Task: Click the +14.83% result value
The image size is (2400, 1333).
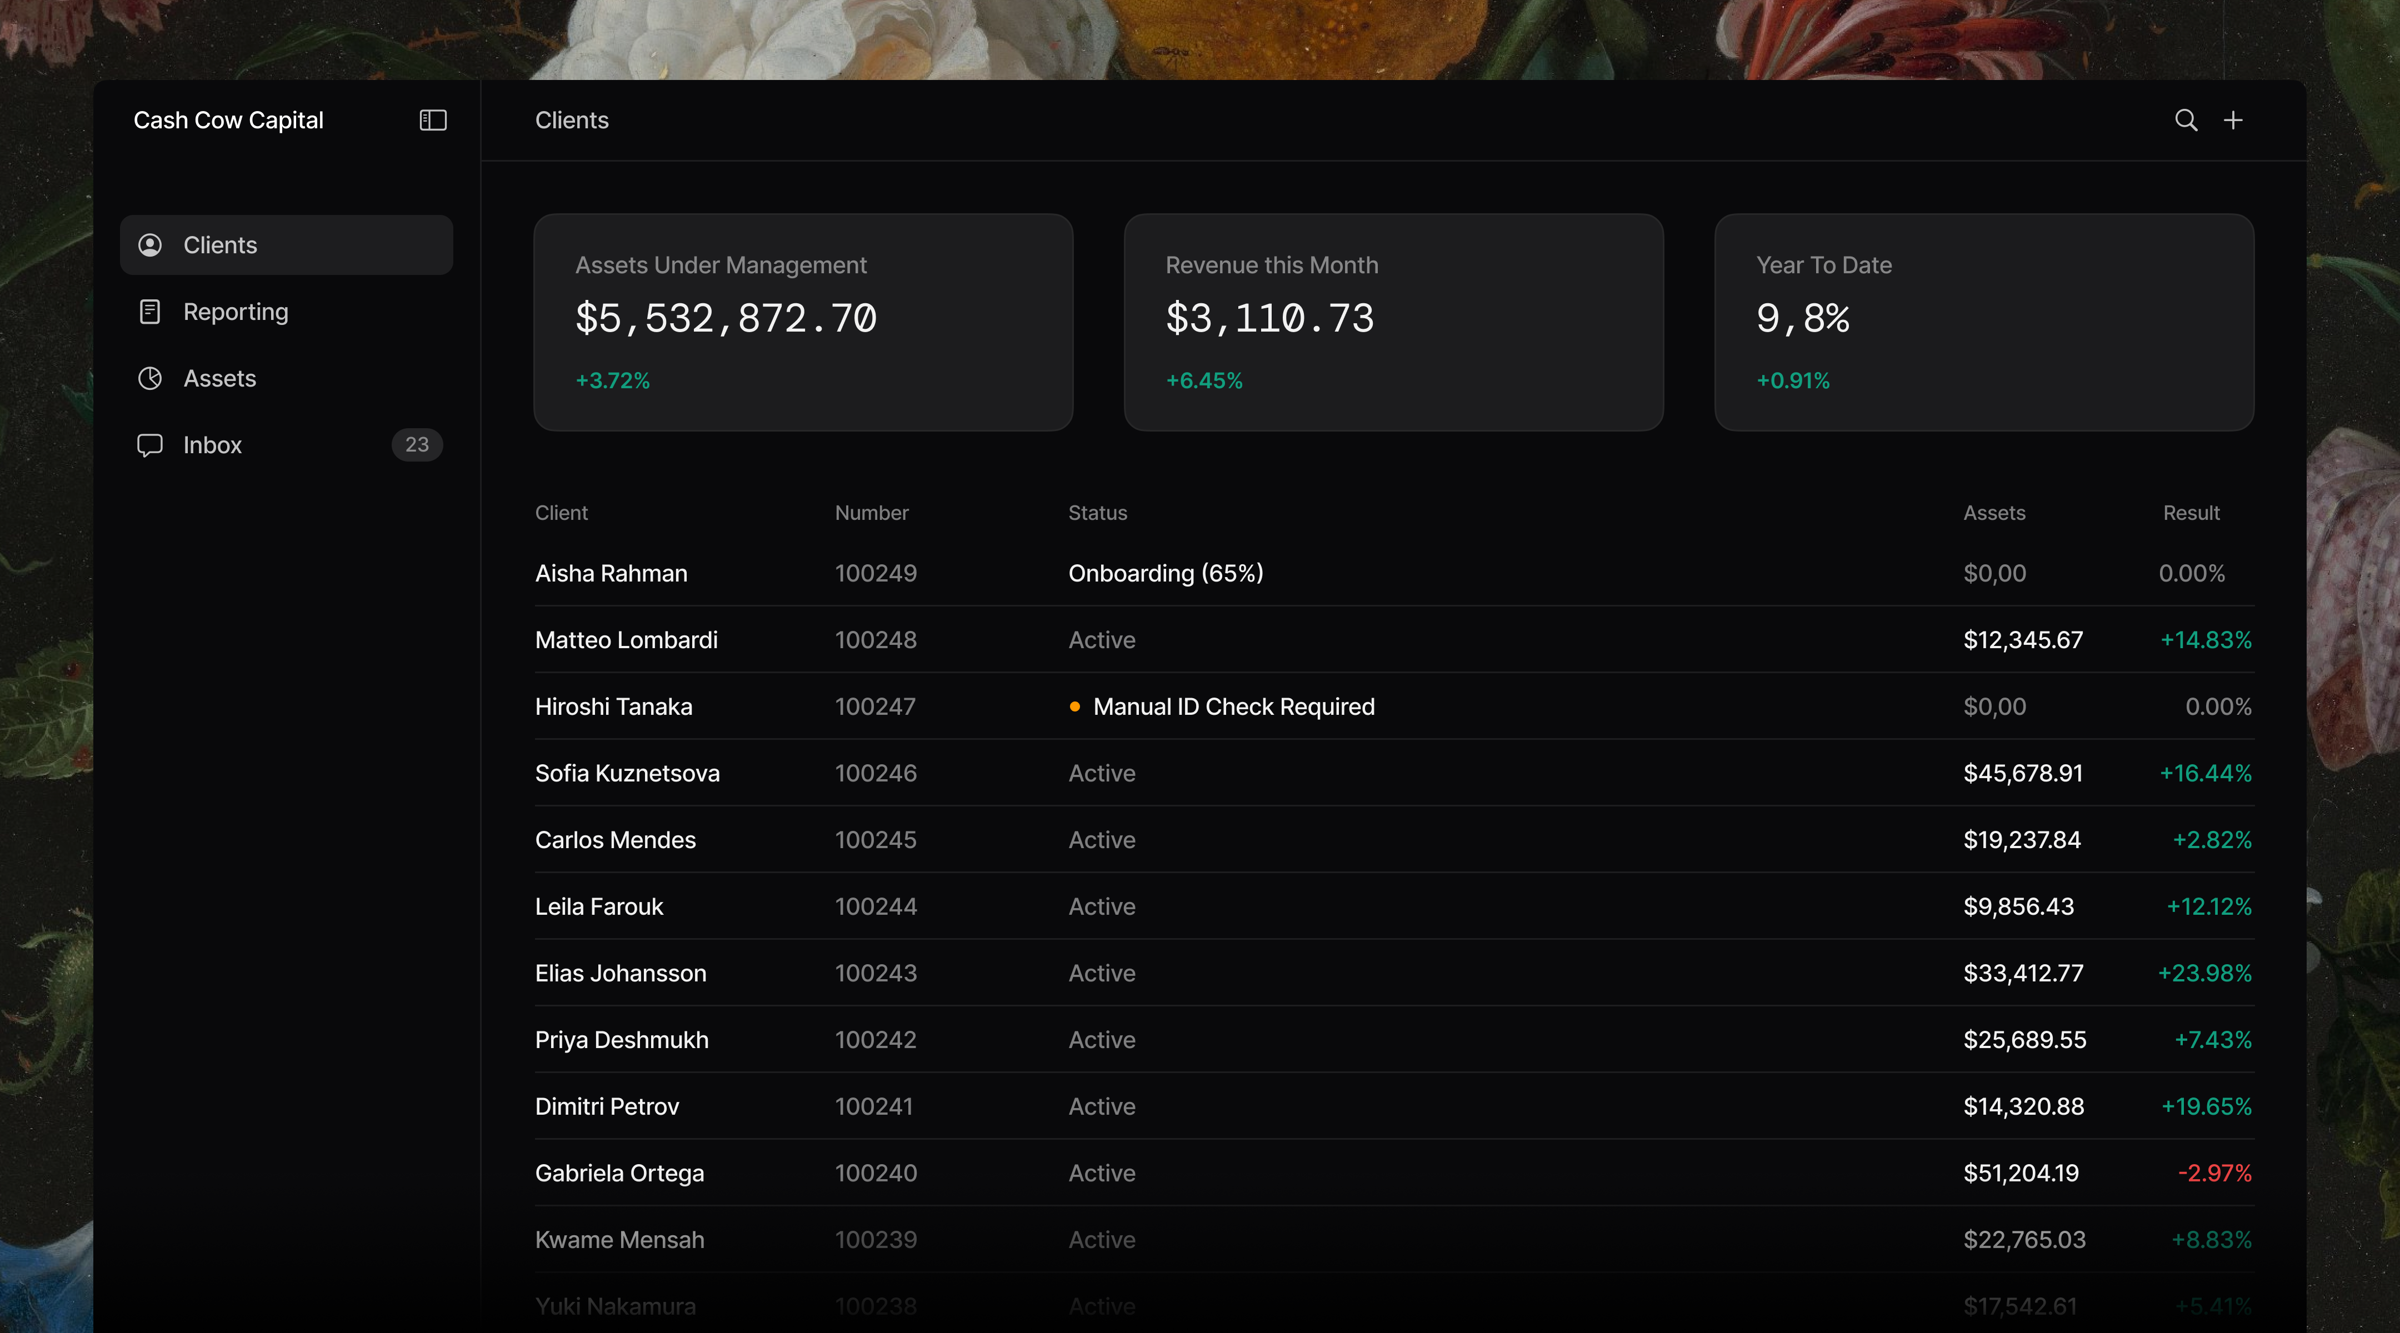Action: 2206,640
